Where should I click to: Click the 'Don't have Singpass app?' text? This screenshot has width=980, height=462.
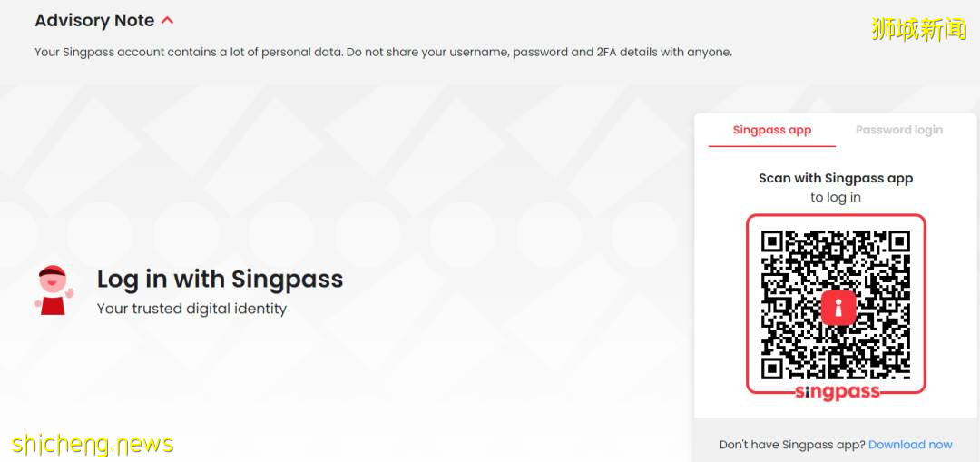tap(791, 445)
